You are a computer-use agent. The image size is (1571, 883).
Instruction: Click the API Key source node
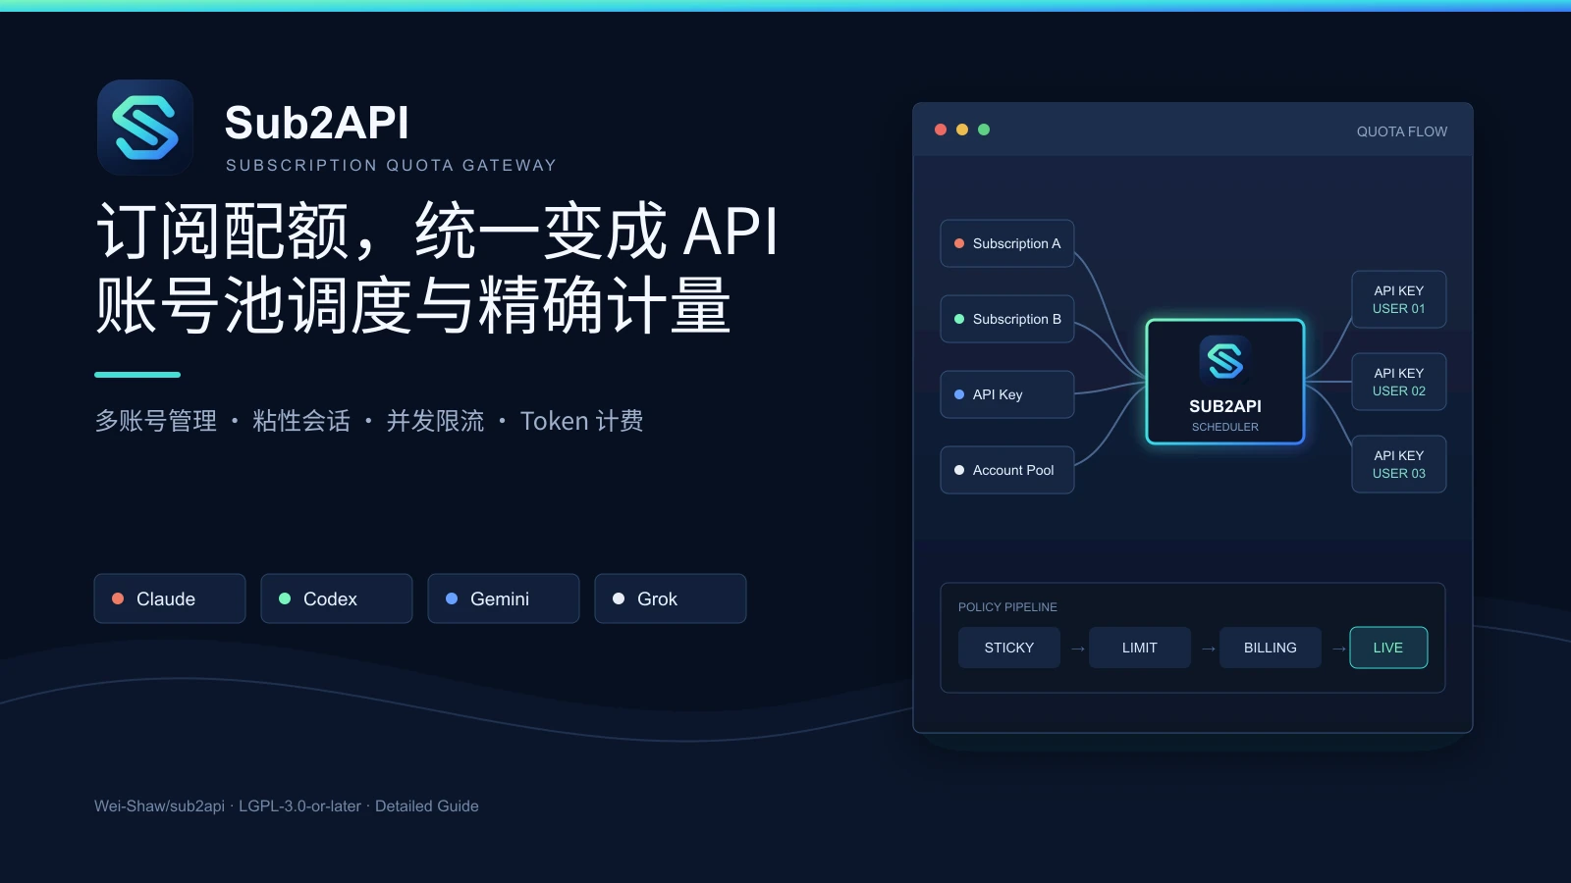coord(1007,394)
